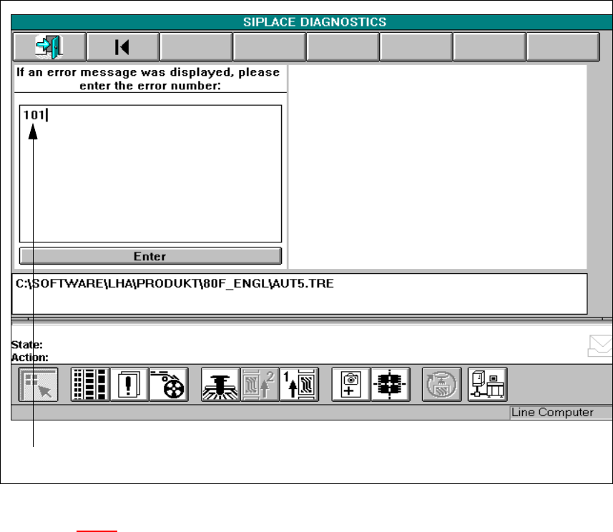Viewport: 613px width, 532px height.
Task: Click the envelope mail icon
Action: point(601,345)
